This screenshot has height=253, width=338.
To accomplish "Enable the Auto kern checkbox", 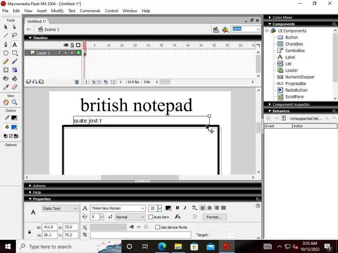I will click(151, 217).
